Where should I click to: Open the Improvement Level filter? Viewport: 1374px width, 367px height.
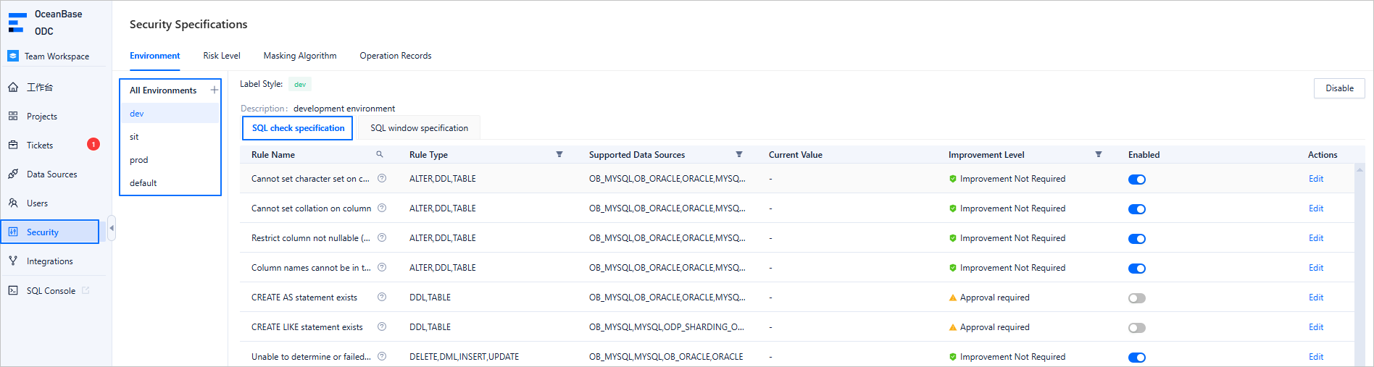point(1098,154)
